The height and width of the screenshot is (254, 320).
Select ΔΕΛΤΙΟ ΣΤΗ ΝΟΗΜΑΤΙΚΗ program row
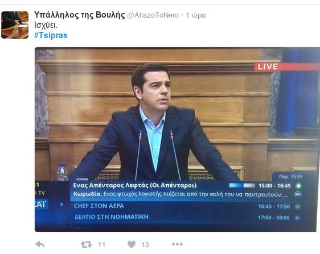(182, 217)
